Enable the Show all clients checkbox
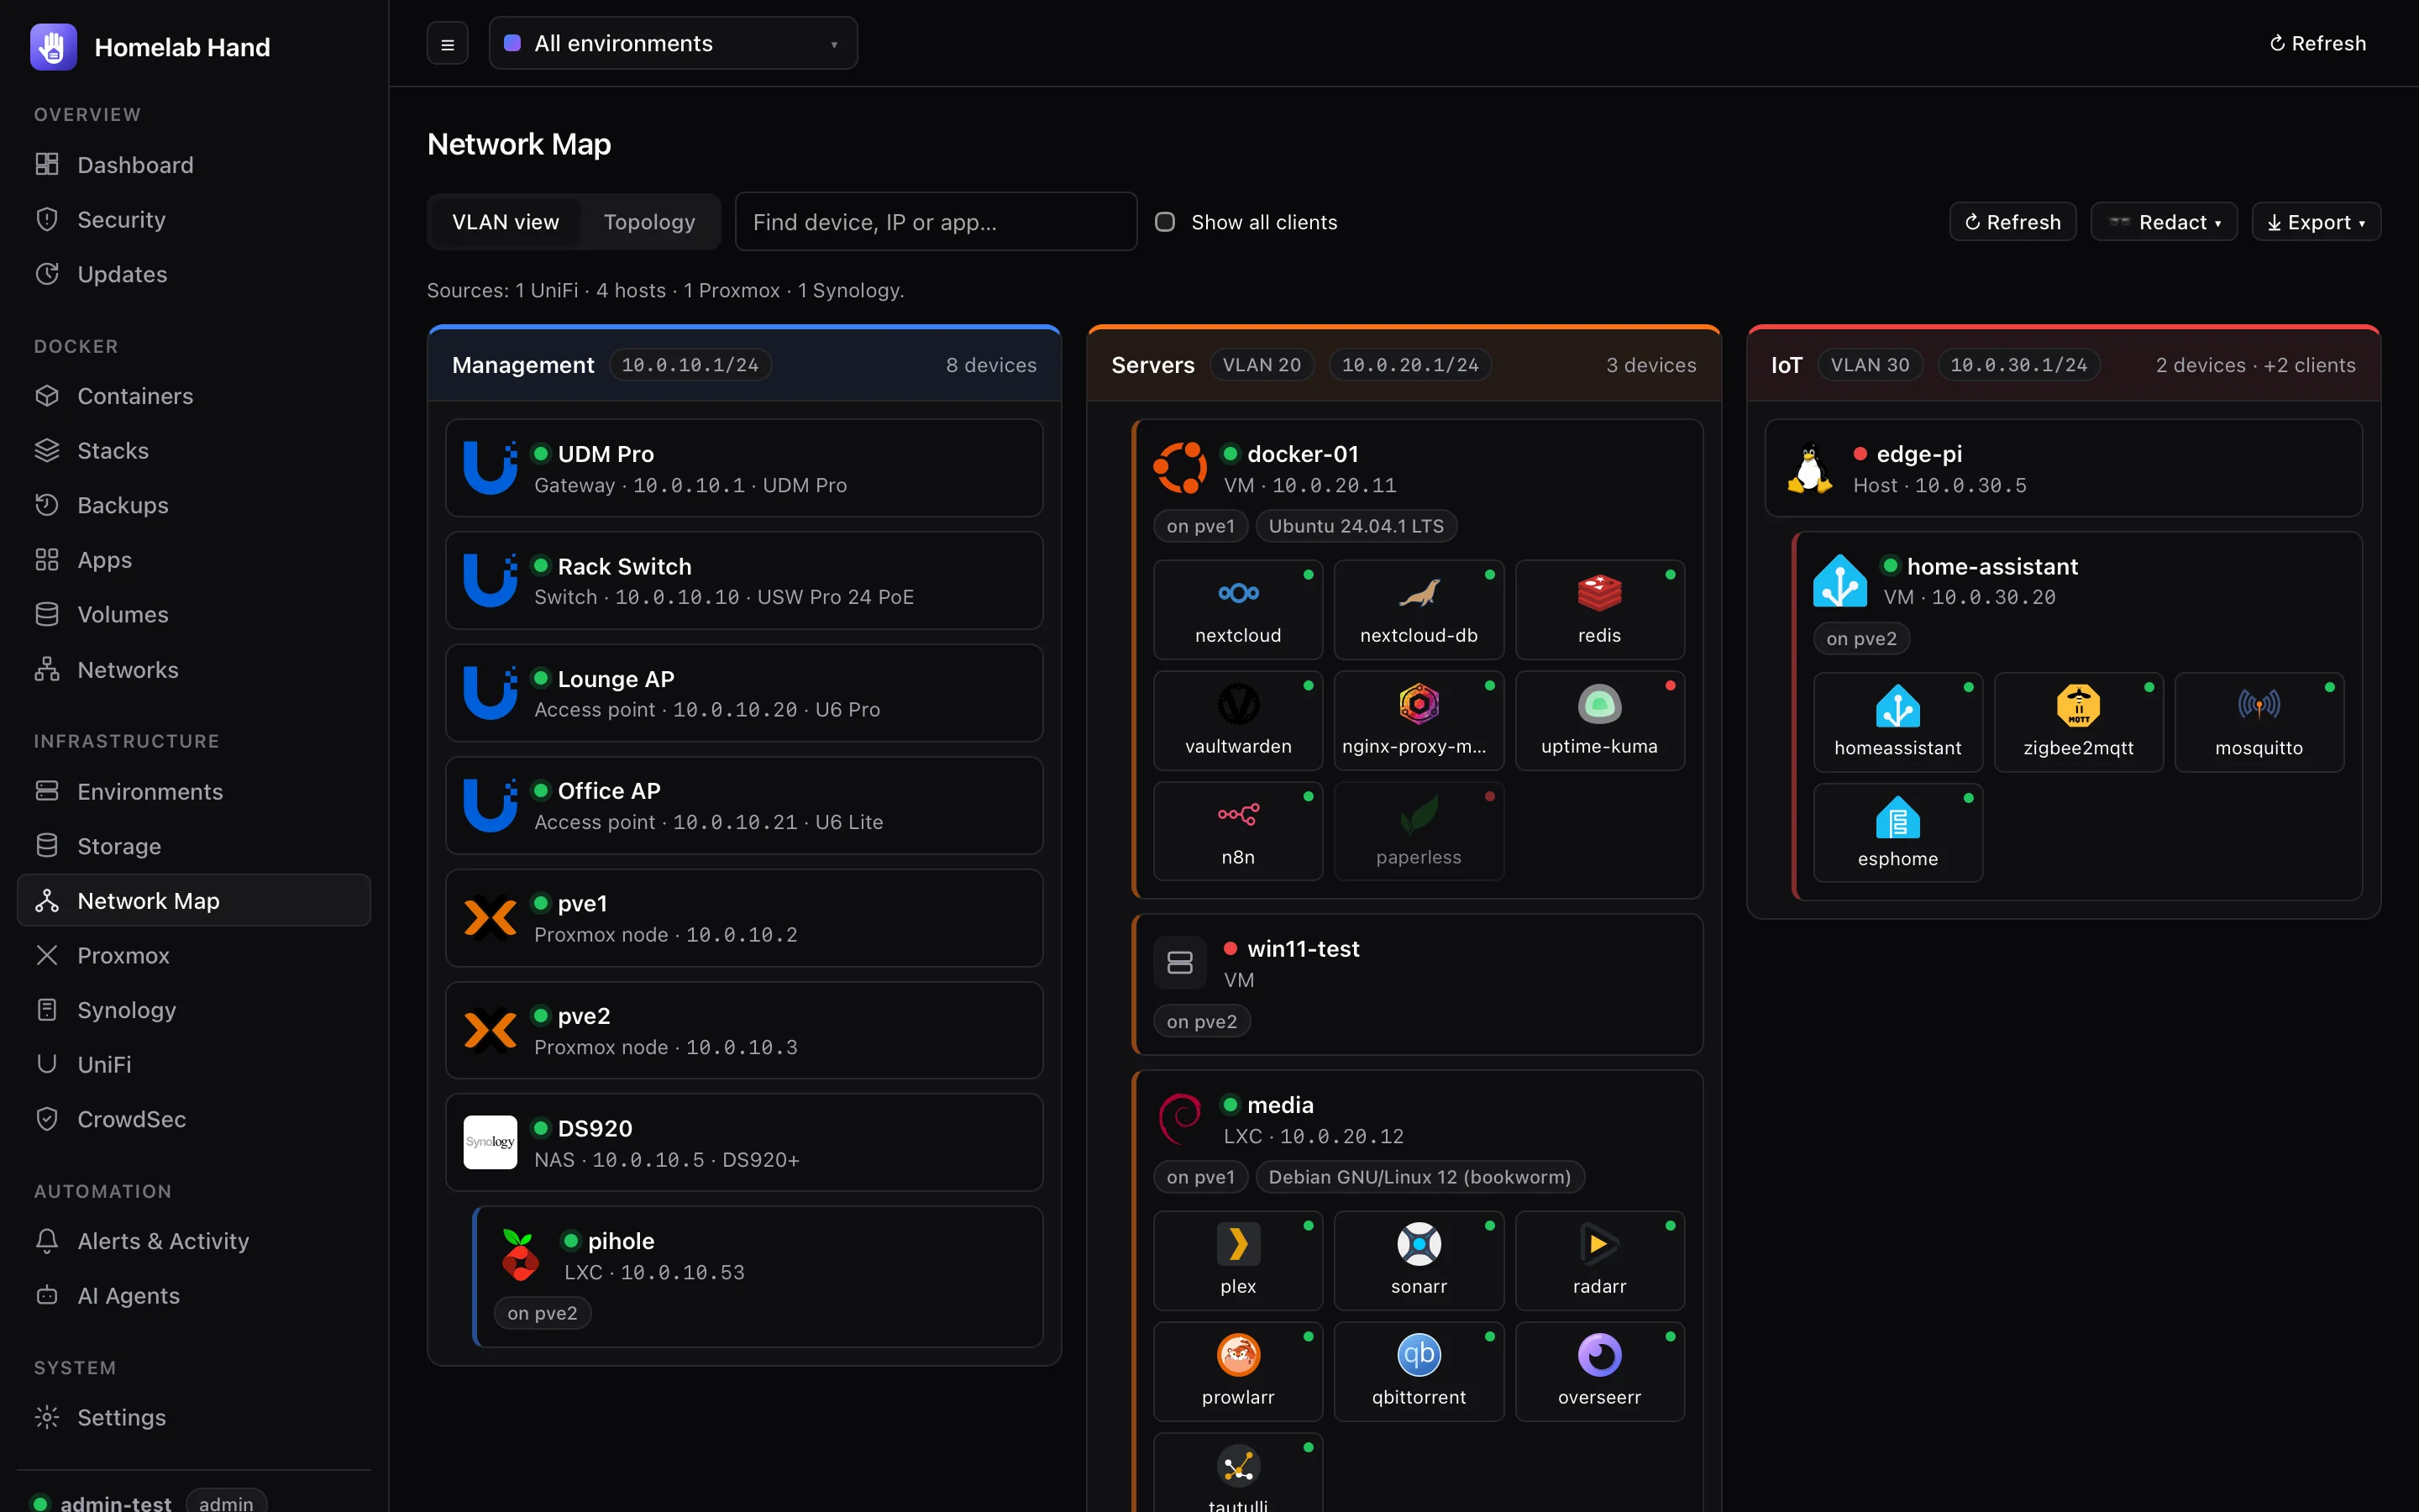Screen dimensions: 2419x1512 (1164, 222)
